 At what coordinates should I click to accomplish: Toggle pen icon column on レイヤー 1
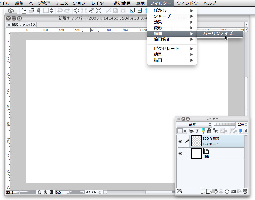pyautogui.click(x=186, y=142)
